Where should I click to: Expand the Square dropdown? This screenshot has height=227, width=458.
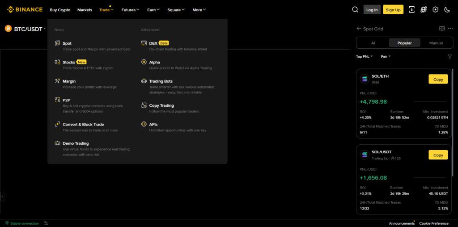(x=176, y=10)
